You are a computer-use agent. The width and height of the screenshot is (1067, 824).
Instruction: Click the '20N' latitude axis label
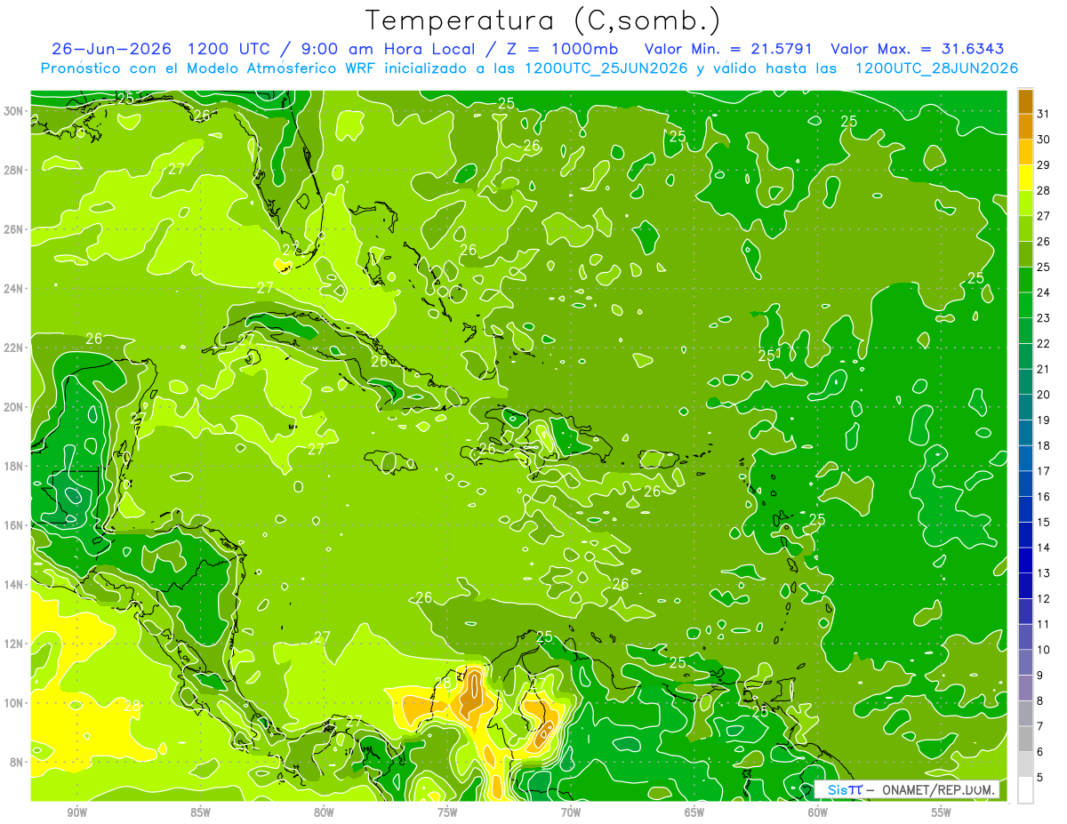click(13, 407)
